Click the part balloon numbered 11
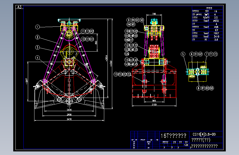 [83, 31]
